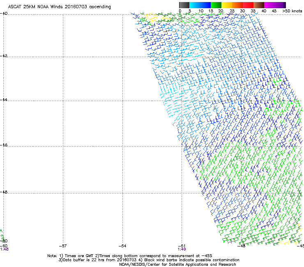Click the cyan-blue 5-15 knots color band
Viewport: 304px width, 267px height.
click(x=200, y=5)
